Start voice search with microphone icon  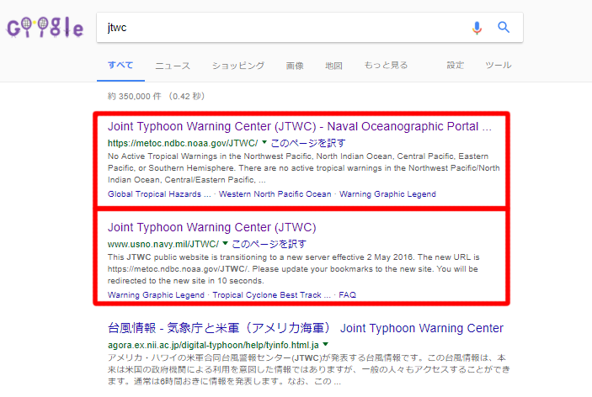tap(477, 28)
